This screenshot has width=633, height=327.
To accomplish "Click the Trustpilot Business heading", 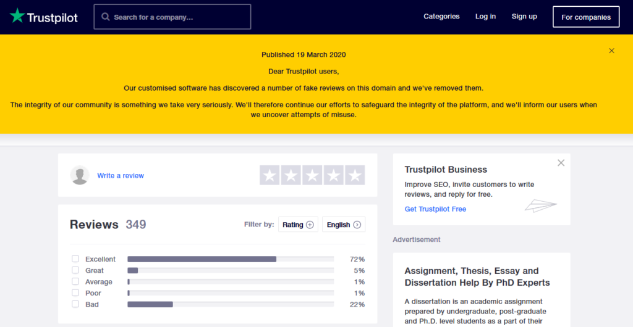I will click(x=446, y=170).
